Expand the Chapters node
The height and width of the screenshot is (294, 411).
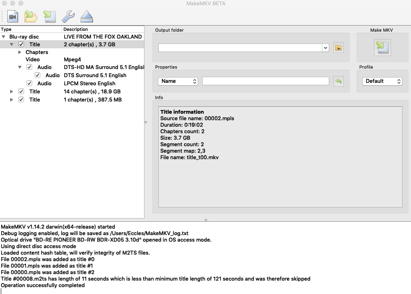(x=20, y=52)
